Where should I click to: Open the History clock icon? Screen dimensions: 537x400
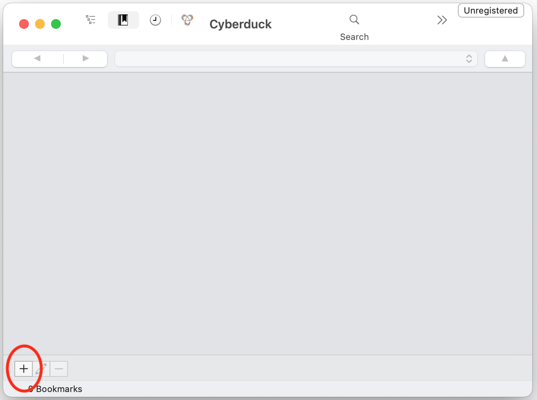pyautogui.click(x=155, y=20)
